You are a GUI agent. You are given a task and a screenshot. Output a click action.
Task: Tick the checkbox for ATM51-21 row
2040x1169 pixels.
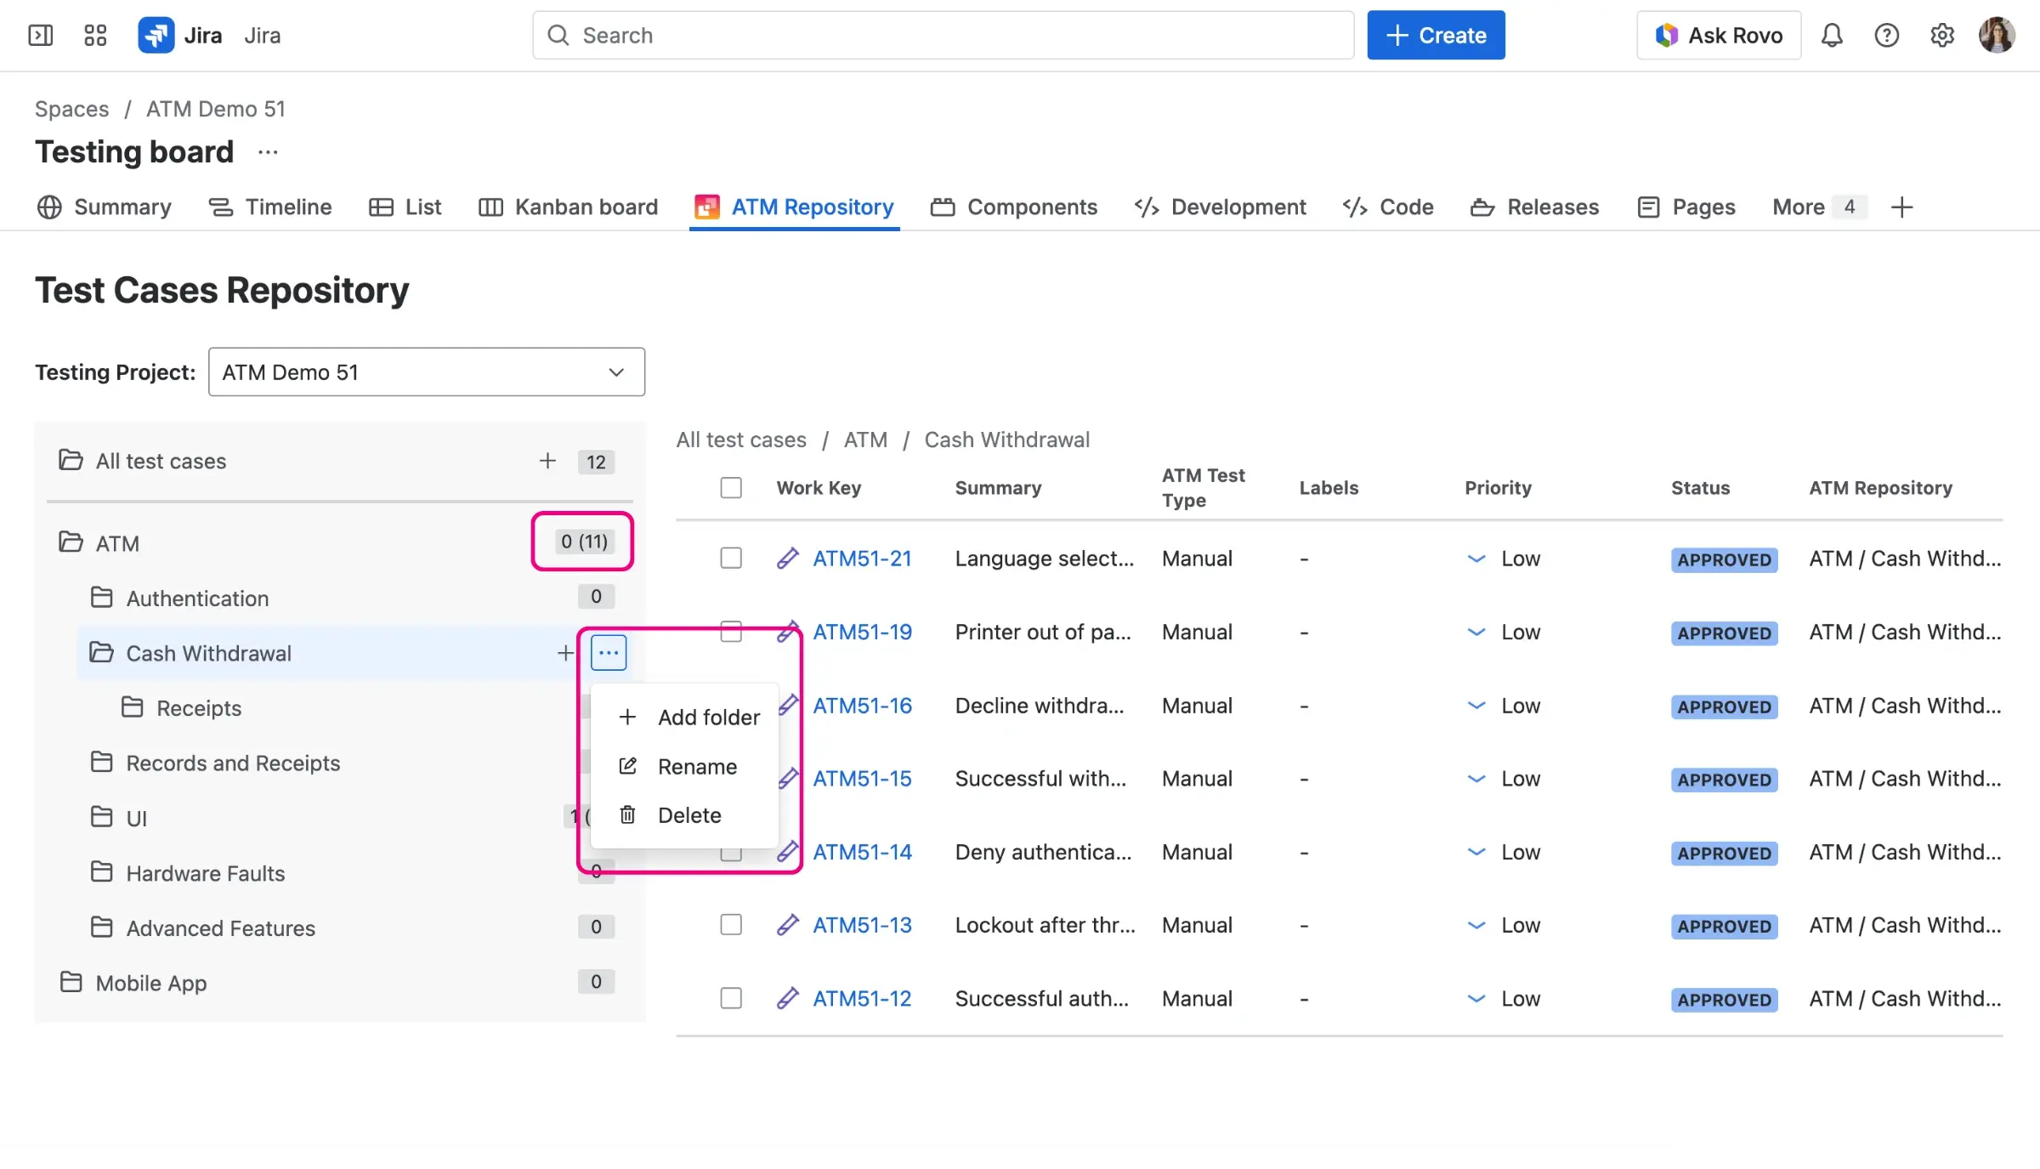click(x=731, y=559)
